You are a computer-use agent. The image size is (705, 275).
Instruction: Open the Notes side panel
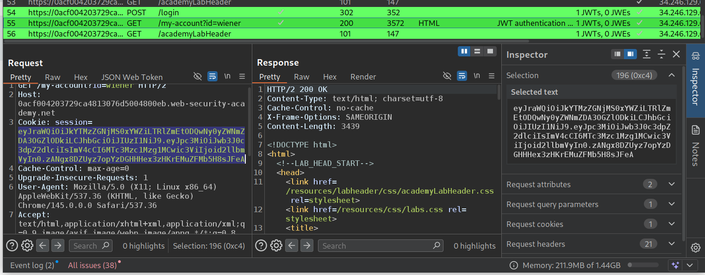point(695,147)
